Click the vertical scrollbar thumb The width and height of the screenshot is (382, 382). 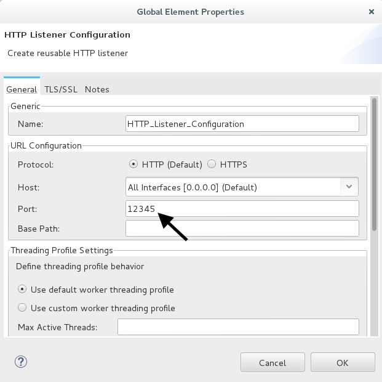(x=374, y=164)
